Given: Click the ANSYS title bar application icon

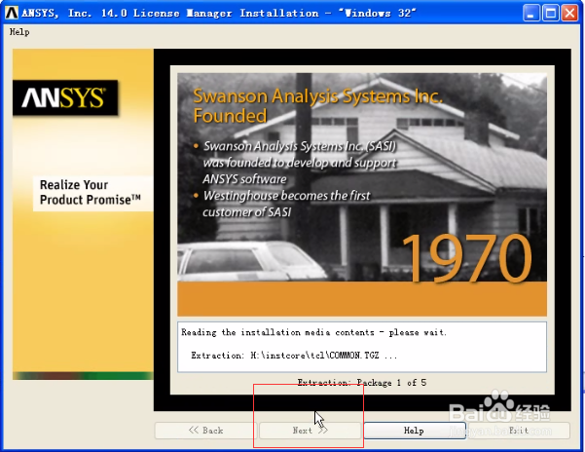Looking at the screenshot, I should click(x=12, y=13).
